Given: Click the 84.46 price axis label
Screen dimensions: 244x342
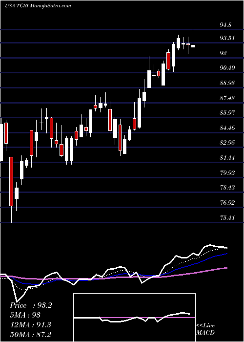Looking at the screenshot, I should 227,128.
